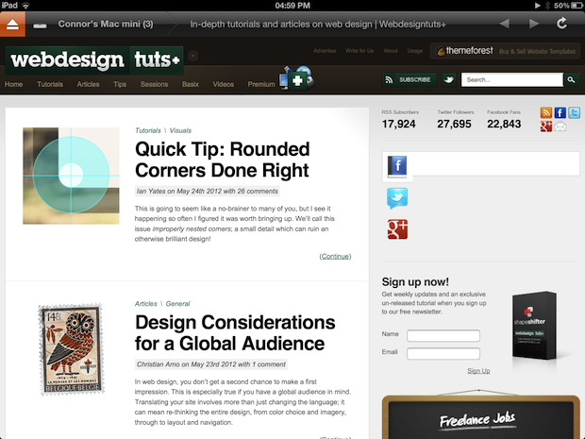Screen dimensions: 585x439
Task: Click the Write for Us link
Action: [359, 51]
